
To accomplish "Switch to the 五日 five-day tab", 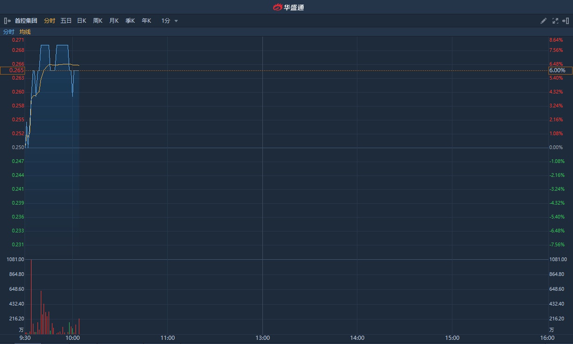I will click(x=66, y=21).
